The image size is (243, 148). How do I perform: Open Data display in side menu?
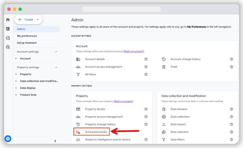tap(28, 88)
